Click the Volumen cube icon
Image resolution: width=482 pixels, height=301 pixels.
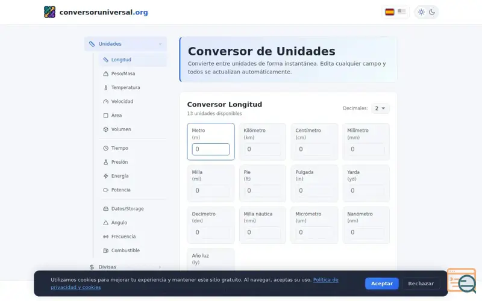click(106, 129)
